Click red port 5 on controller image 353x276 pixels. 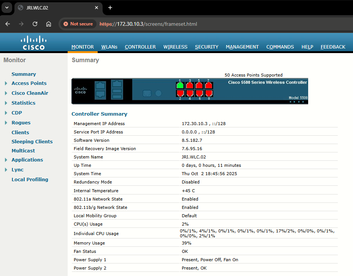point(199,86)
